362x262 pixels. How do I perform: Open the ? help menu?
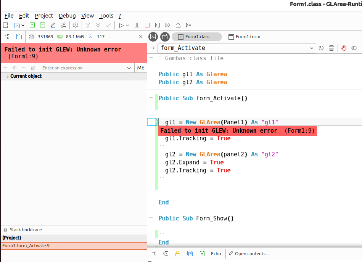pyautogui.click(x=120, y=16)
